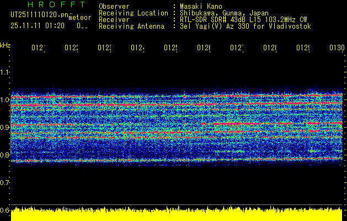The width and height of the screenshot is (347, 221).
Task: Click the yellow signal level strip
Action: [x=177, y=215]
